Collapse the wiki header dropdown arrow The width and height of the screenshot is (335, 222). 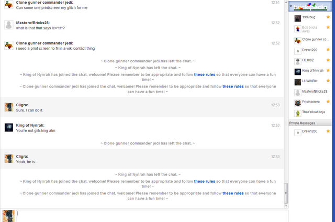291,6
